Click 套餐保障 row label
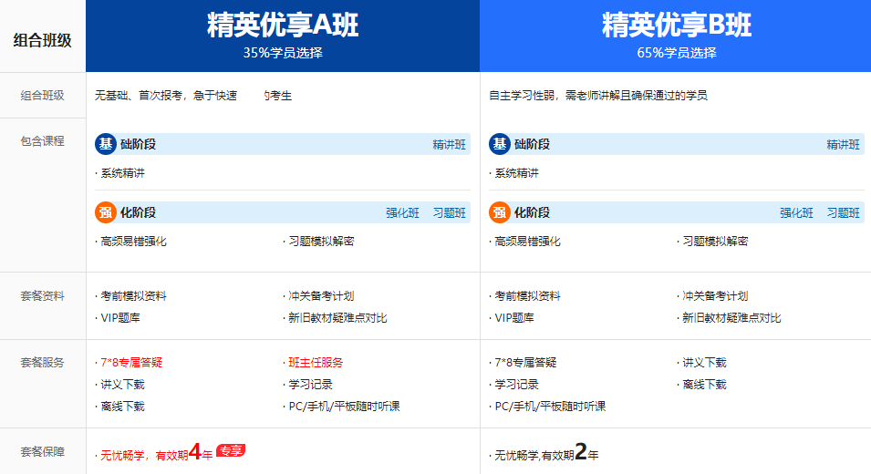Viewport: 871px width, 474px height. 43,452
